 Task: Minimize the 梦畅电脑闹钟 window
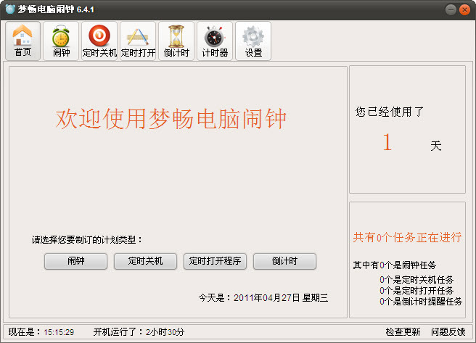tap(450, 9)
